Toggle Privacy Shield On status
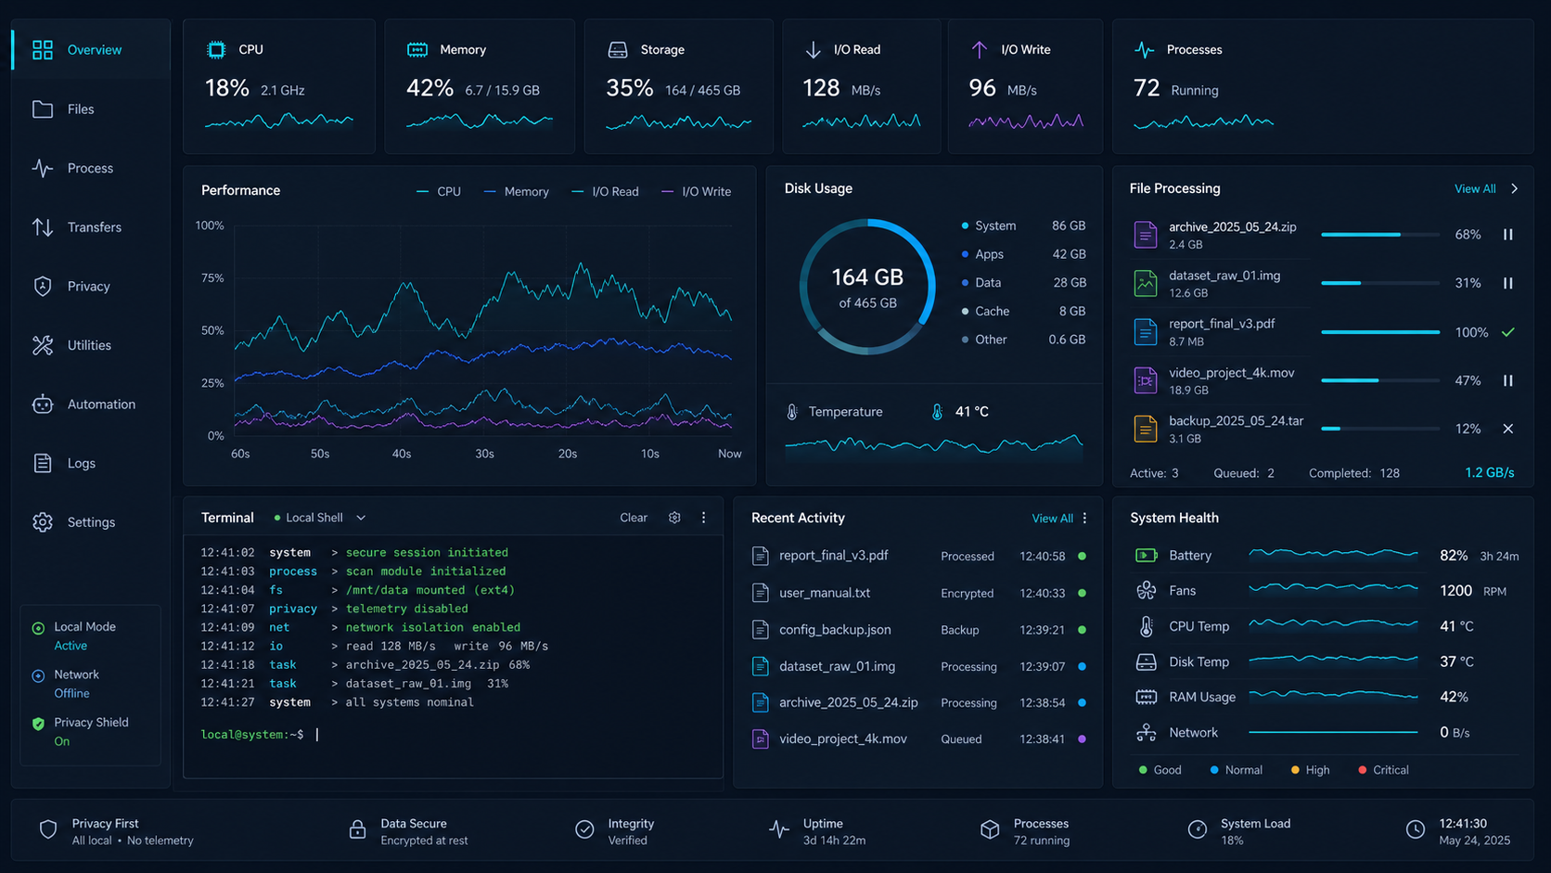 pyautogui.click(x=81, y=732)
